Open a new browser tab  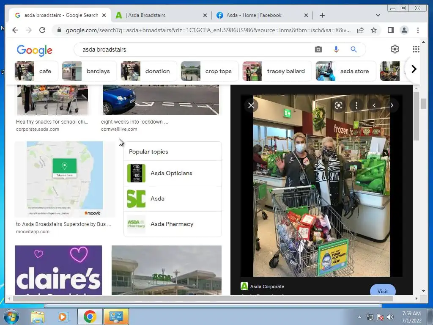[322, 15]
